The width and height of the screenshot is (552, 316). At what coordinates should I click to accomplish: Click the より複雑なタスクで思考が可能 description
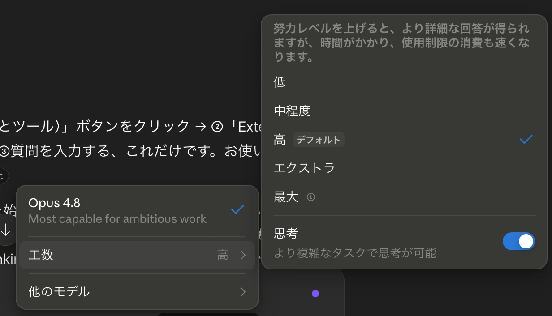point(355,253)
